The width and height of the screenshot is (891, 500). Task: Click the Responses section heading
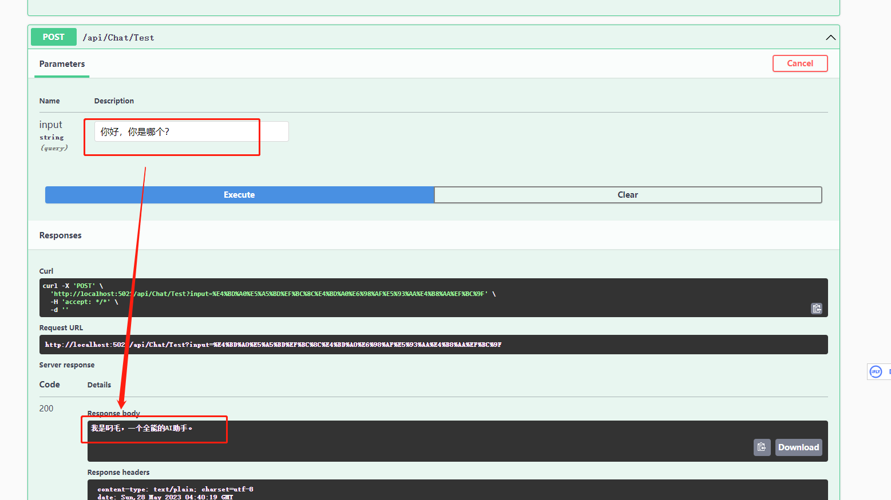pyautogui.click(x=60, y=235)
